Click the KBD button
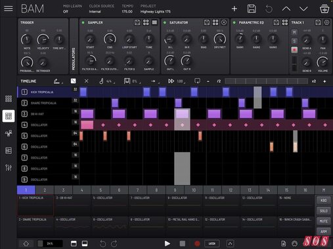Image resolution: width=333 pixels, height=249 pixels. pos(323,201)
